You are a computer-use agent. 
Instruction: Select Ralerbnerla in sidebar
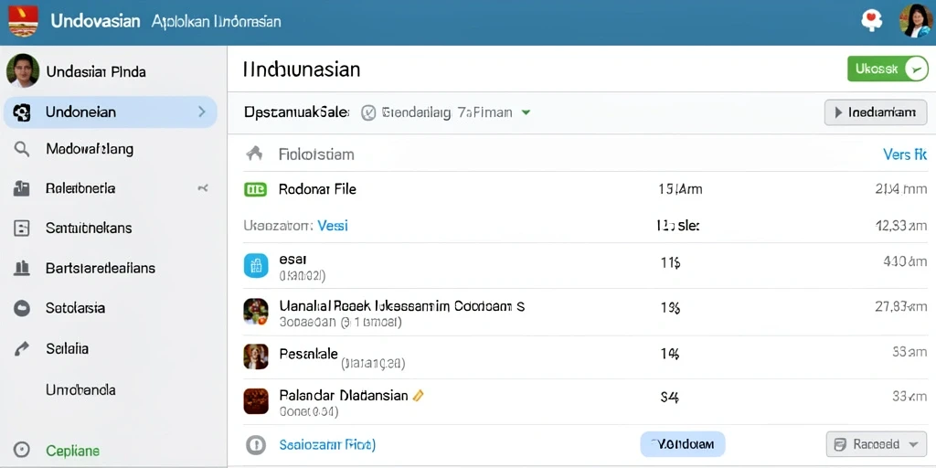(80, 188)
